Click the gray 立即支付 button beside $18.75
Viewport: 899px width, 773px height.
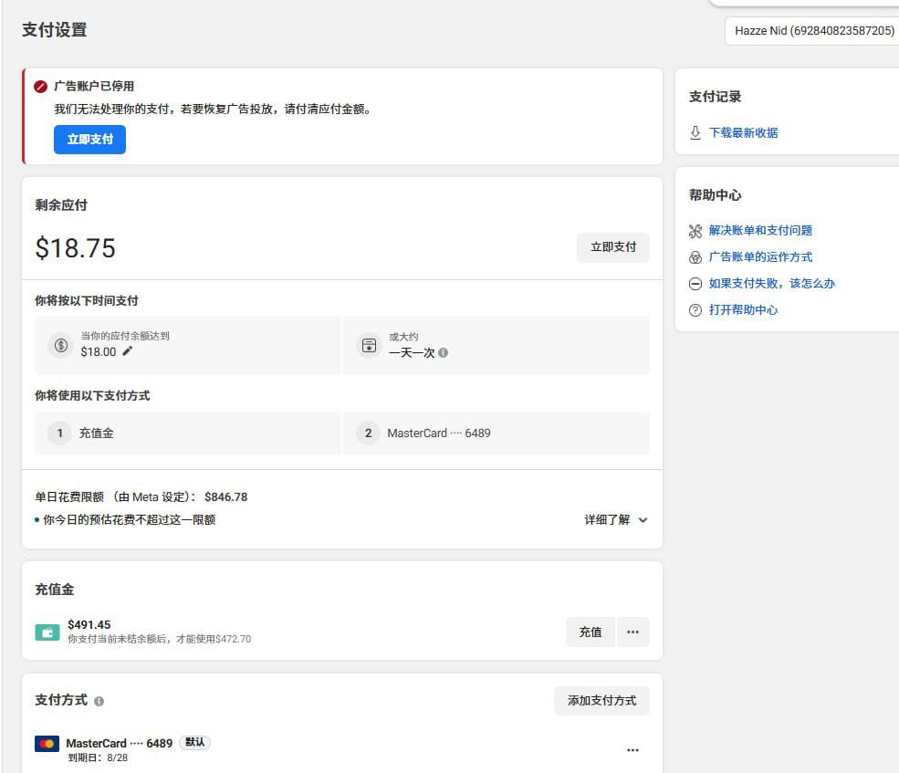[612, 247]
